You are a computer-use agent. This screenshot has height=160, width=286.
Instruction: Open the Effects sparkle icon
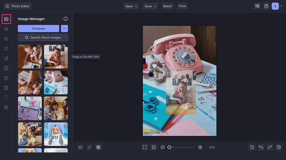6,49
